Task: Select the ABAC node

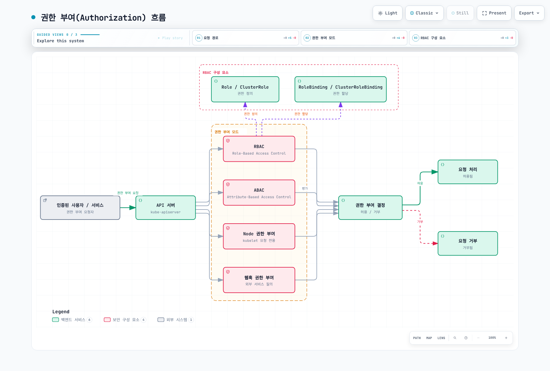Action: tap(259, 193)
